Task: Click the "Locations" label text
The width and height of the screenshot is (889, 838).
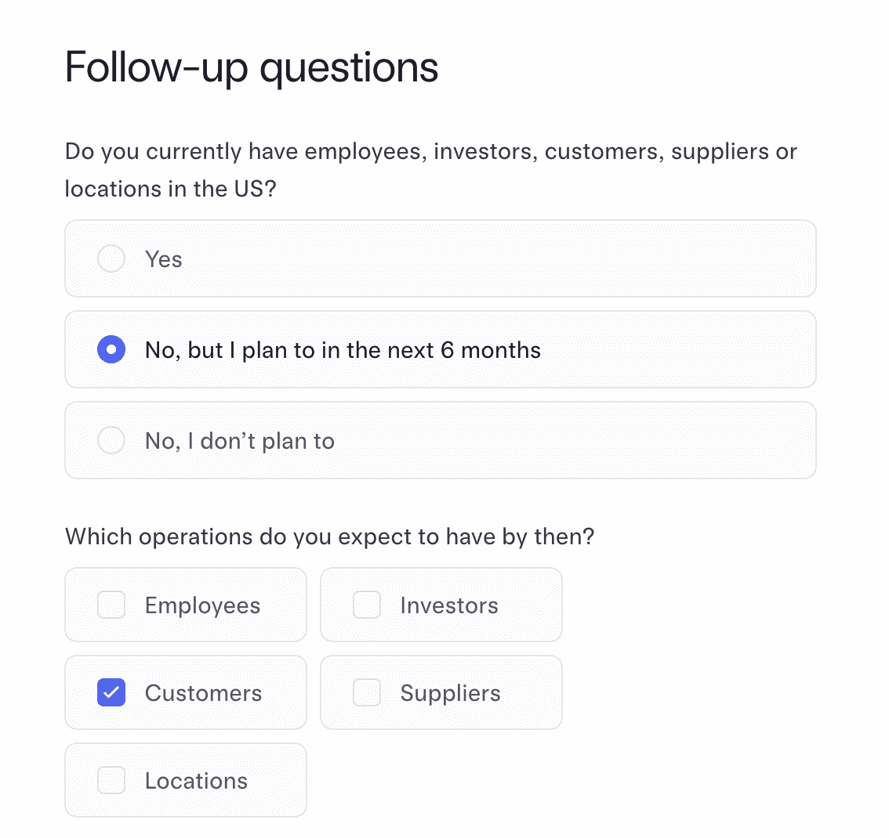Action: [196, 781]
